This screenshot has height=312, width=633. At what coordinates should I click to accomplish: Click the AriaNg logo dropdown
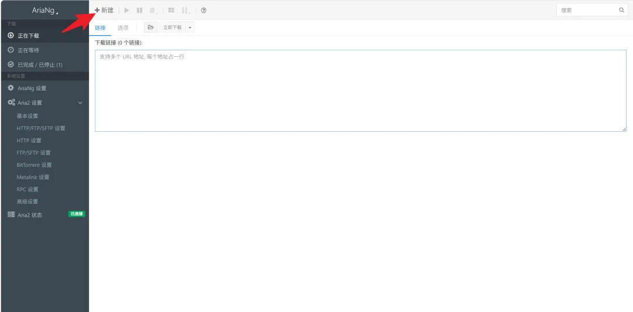45,11
